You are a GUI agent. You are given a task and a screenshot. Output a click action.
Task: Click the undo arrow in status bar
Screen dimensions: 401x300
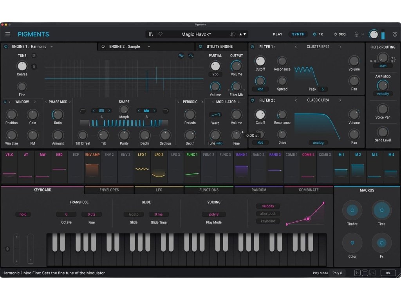pos(357,273)
